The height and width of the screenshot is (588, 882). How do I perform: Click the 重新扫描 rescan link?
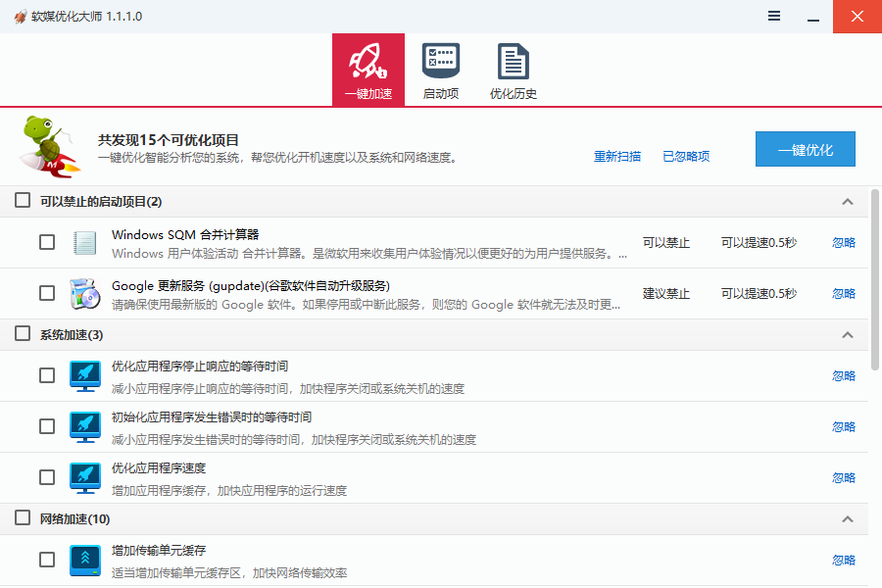(617, 156)
